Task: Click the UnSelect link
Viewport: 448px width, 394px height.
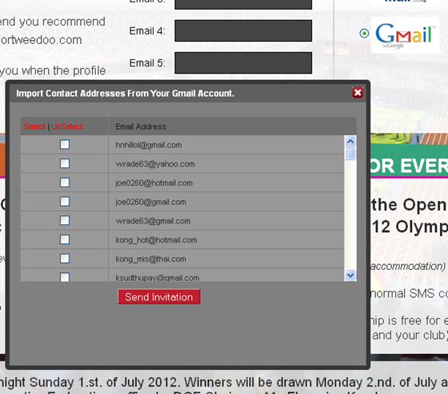Action: click(67, 127)
